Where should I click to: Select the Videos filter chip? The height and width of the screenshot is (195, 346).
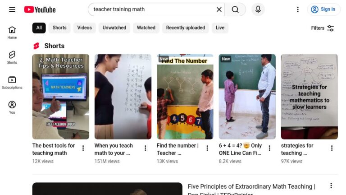(x=85, y=28)
